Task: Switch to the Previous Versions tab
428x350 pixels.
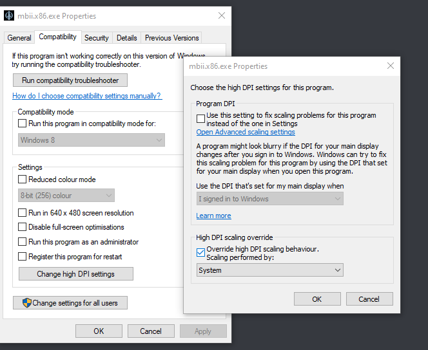Action: pos(171,38)
